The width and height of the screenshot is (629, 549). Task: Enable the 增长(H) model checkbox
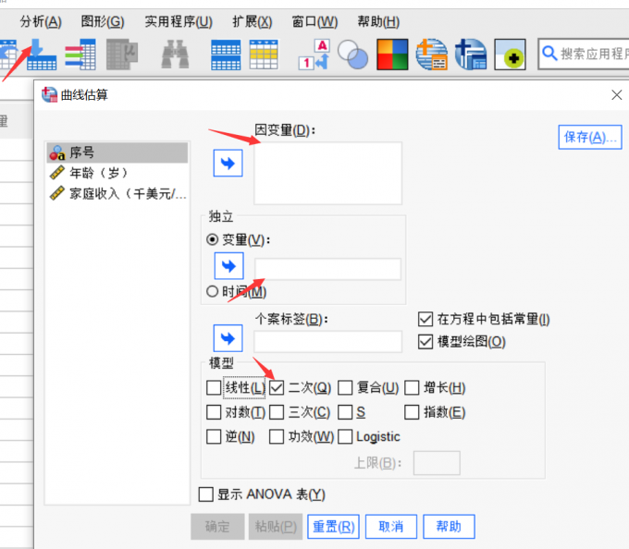412,387
